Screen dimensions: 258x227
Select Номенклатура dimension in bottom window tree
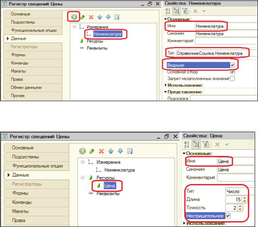pyautogui.click(x=119, y=170)
